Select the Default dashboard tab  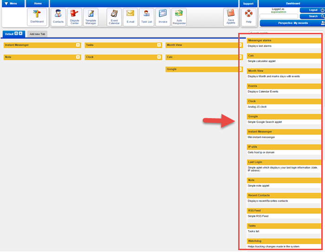[x=8, y=34]
